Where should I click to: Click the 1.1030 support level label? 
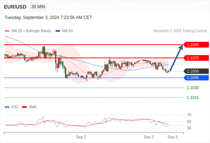tap(193, 88)
